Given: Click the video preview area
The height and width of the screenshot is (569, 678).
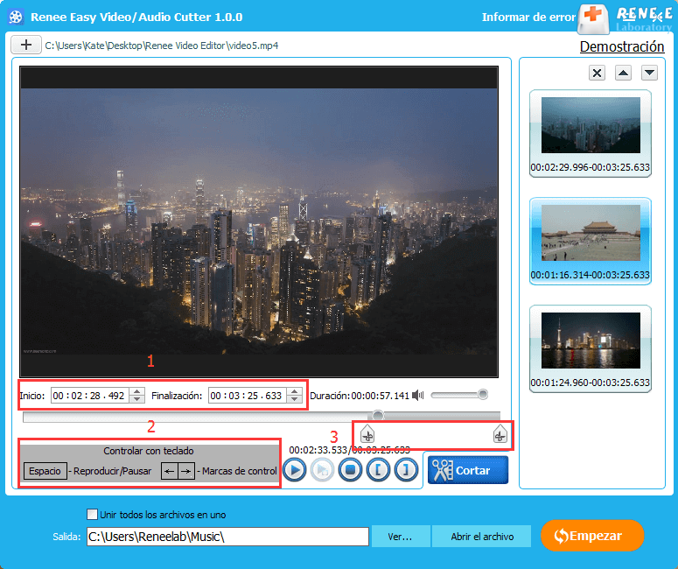Looking at the screenshot, I should point(259,221).
